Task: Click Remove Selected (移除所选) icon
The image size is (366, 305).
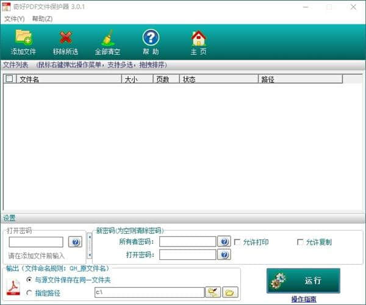Action: point(65,42)
